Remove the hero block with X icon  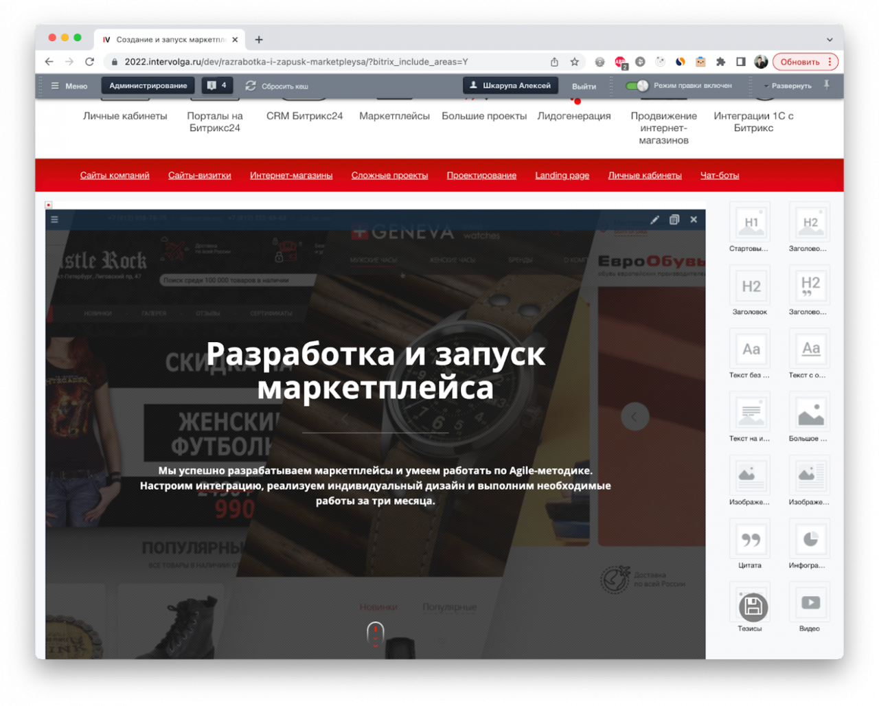point(694,220)
